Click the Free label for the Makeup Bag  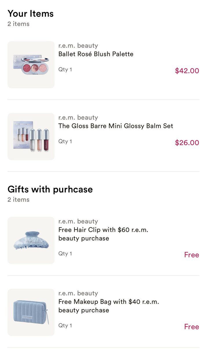click(192, 327)
